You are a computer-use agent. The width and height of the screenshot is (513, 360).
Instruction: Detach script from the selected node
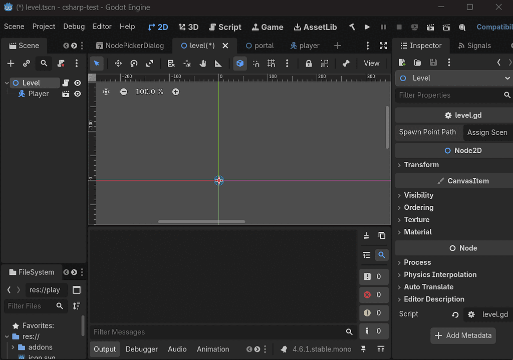[61, 63]
